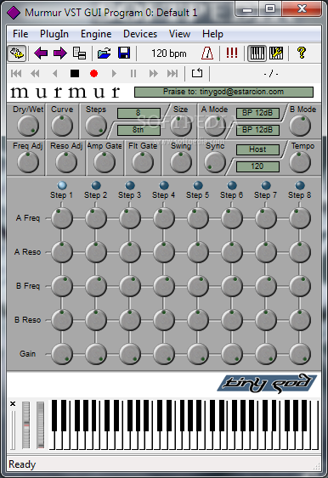Click the Praise to tinygod email display

[x=223, y=92]
